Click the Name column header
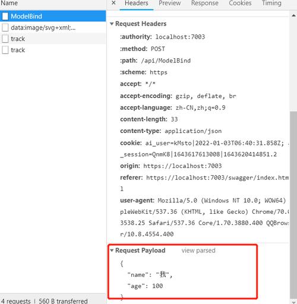Viewport: 297px width, 304px height. [x=9, y=3]
